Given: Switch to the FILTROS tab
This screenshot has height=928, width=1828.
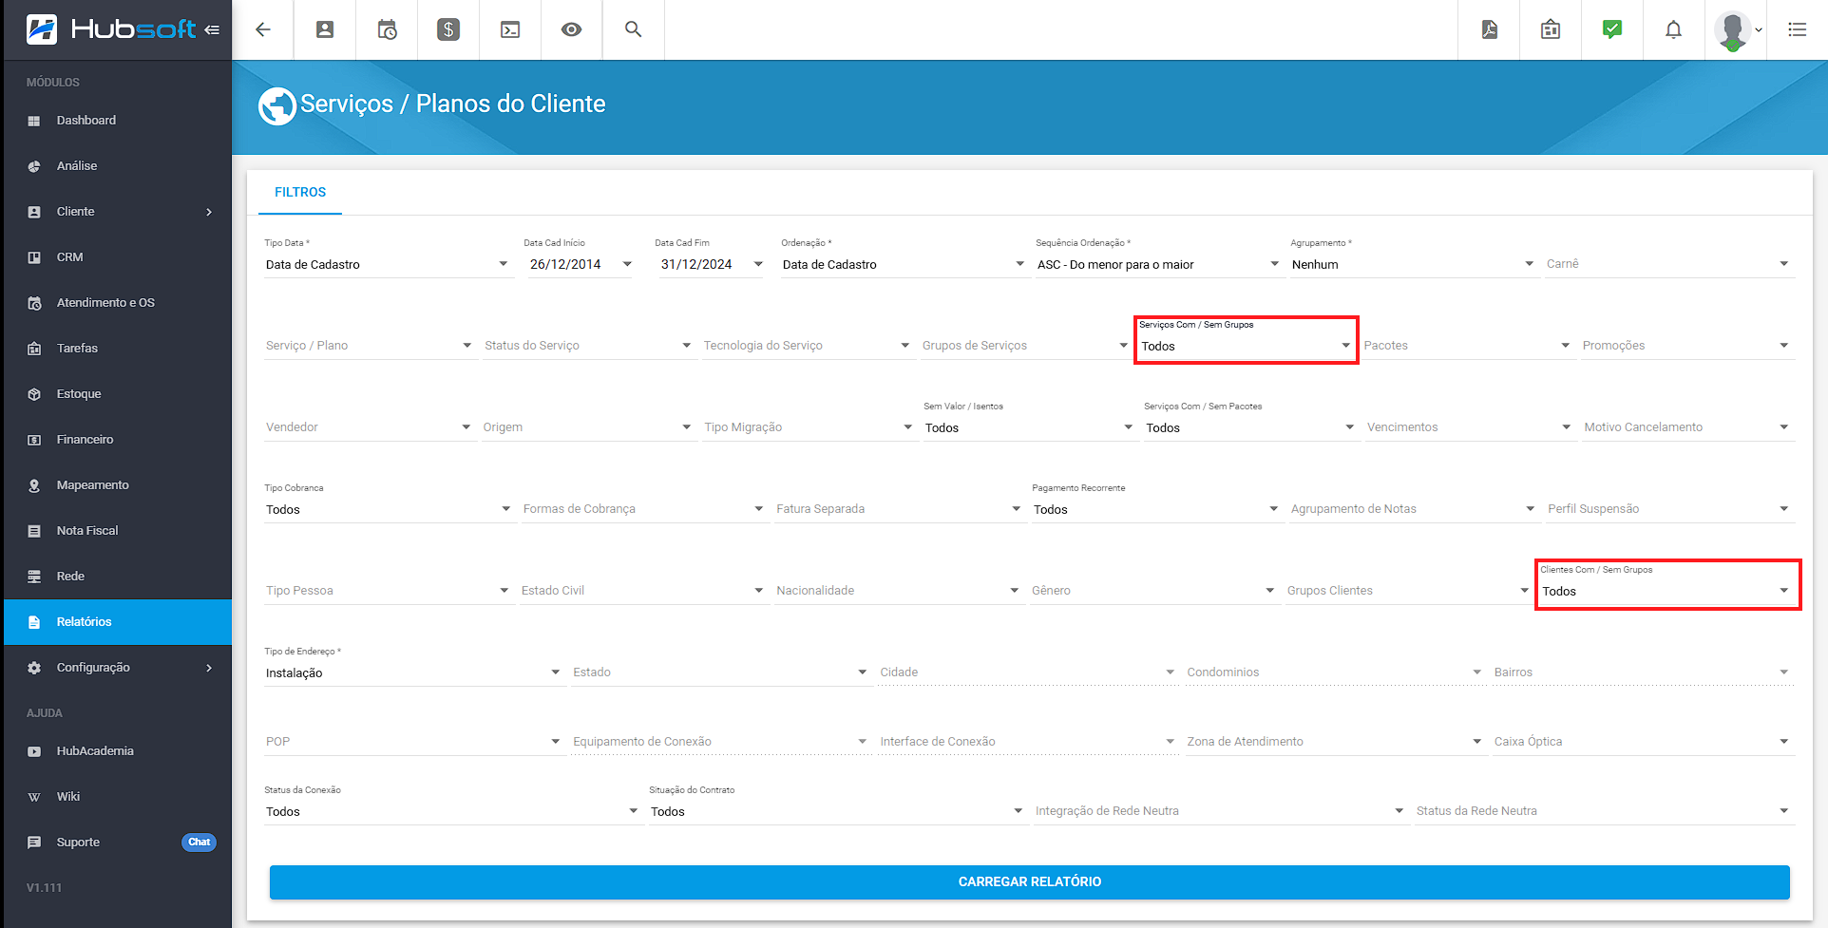Looking at the screenshot, I should pos(300,192).
